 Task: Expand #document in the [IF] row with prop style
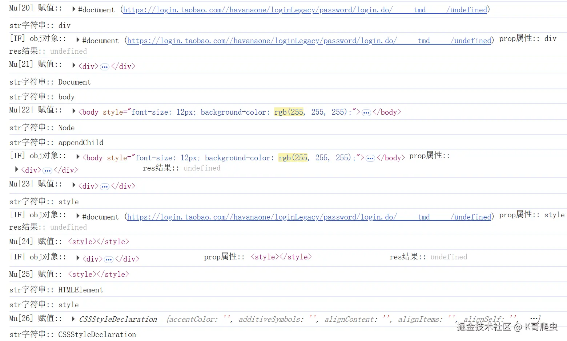click(x=78, y=216)
